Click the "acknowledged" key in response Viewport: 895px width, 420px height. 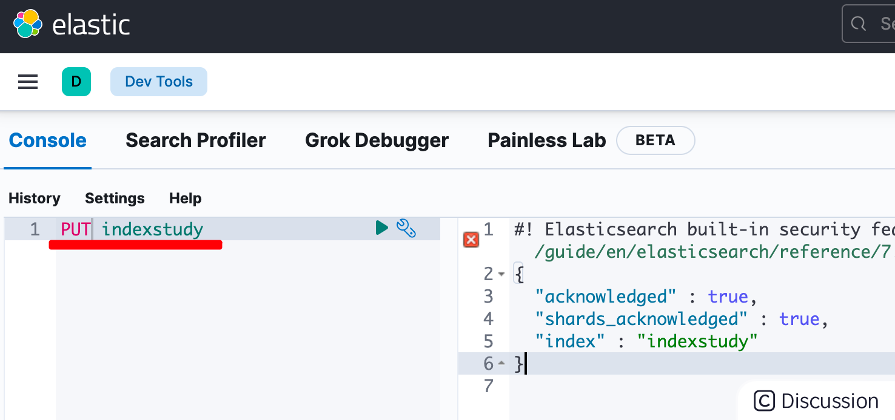[606, 297]
